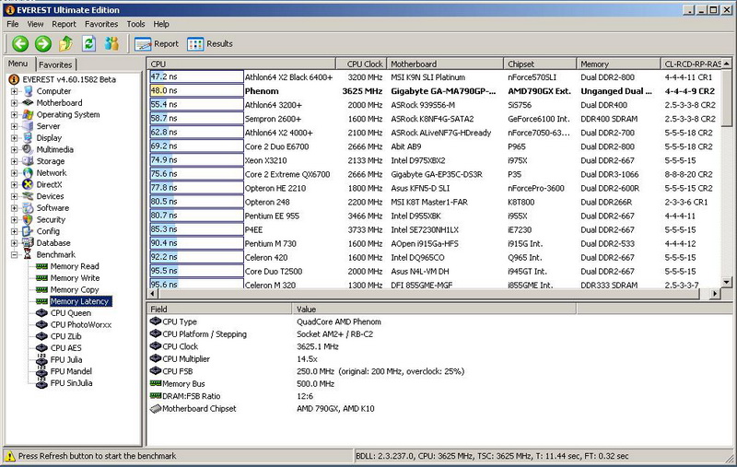The width and height of the screenshot is (737, 467).
Task: Click the Results toolbar button
Action: click(x=210, y=43)
